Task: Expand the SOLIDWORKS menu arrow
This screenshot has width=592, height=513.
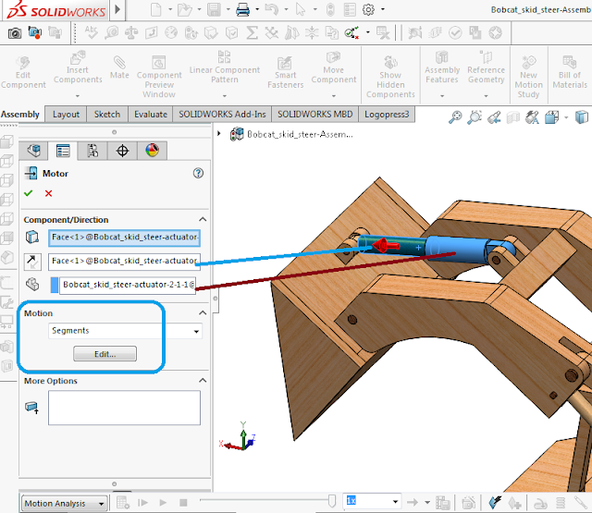Action: point(117,9)
